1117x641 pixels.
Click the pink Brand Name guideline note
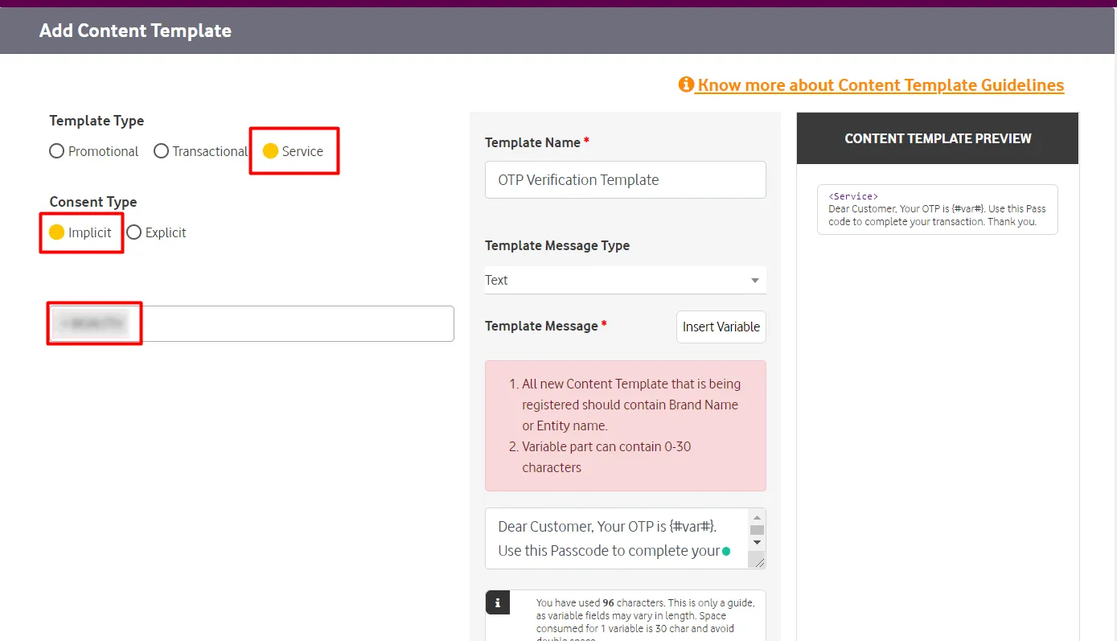coord(626,425)
